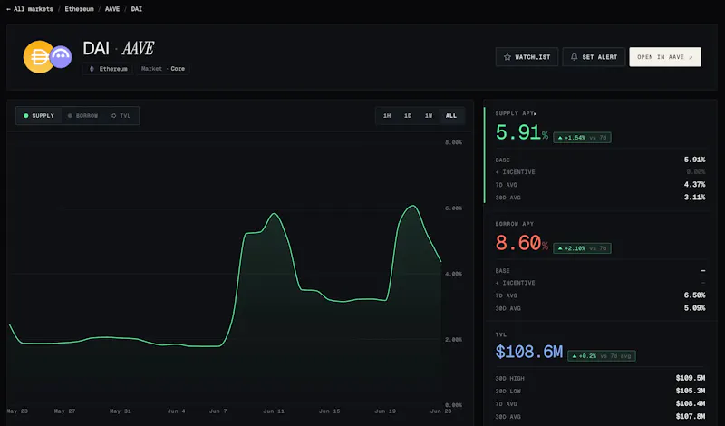Click the 30D LOW value $105.3M
Screen dimensions: 725x426
[x=691, y=392]
